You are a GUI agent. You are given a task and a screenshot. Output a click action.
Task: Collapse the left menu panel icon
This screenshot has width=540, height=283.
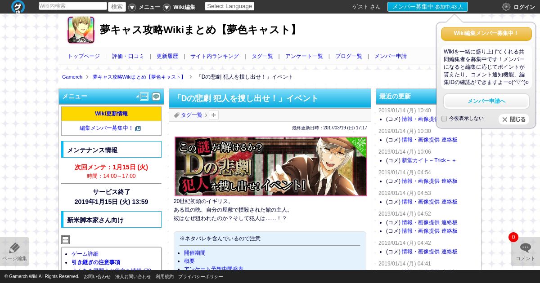(144, 96)
